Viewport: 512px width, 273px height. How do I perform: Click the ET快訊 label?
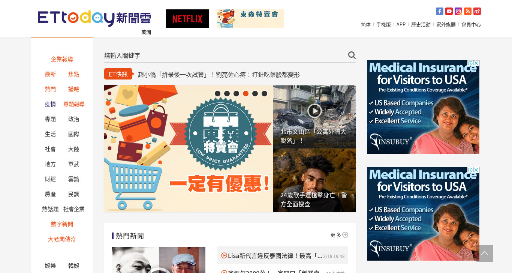118,74
